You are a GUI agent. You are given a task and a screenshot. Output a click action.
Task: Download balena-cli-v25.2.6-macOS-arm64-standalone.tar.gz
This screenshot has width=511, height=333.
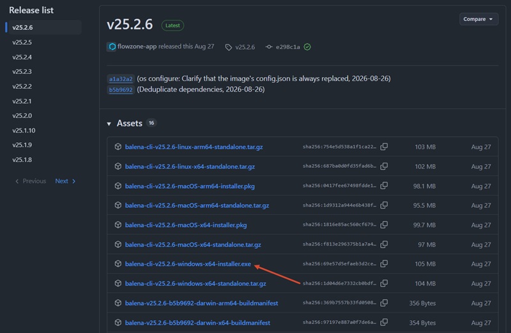click(197, 205)
